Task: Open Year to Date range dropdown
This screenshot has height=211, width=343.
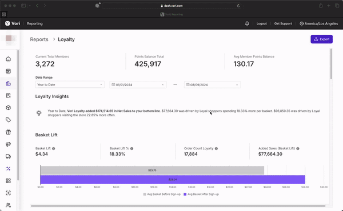Action: point(70,84)
